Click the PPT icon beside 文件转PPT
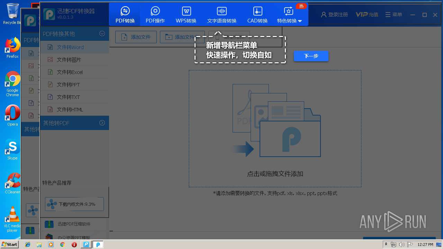443x249 pixels. [50, 84]
